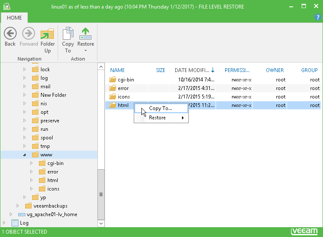The image size is (323, 237).
Task: Click the cgi-bin row's root group cell
Action: tap(315, 80)
